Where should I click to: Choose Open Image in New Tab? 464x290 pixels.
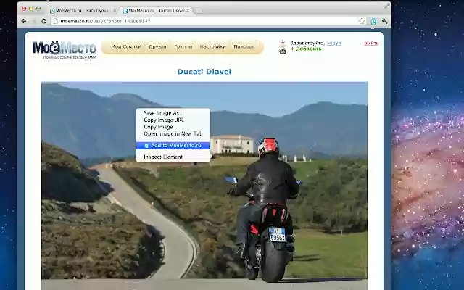(x=173, y=133)
